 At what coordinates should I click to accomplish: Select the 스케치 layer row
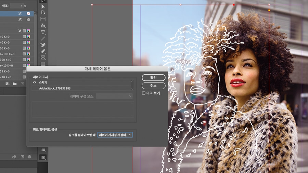pos(81,83)
